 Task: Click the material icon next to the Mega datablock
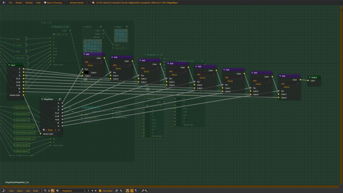coord(43,130)
